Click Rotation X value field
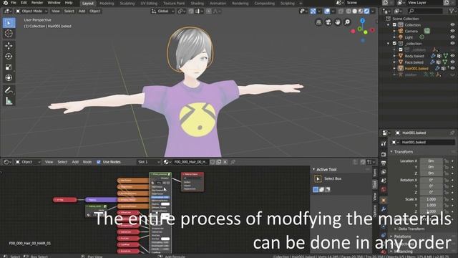Screen dimensions: 458x258 431,180
